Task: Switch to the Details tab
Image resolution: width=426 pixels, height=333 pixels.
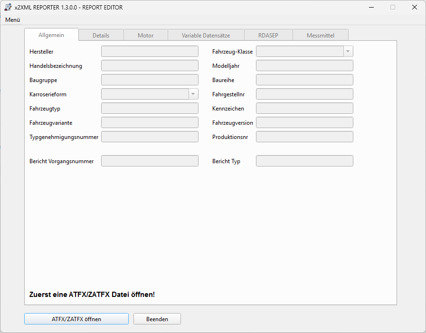Action: (101, 36)
